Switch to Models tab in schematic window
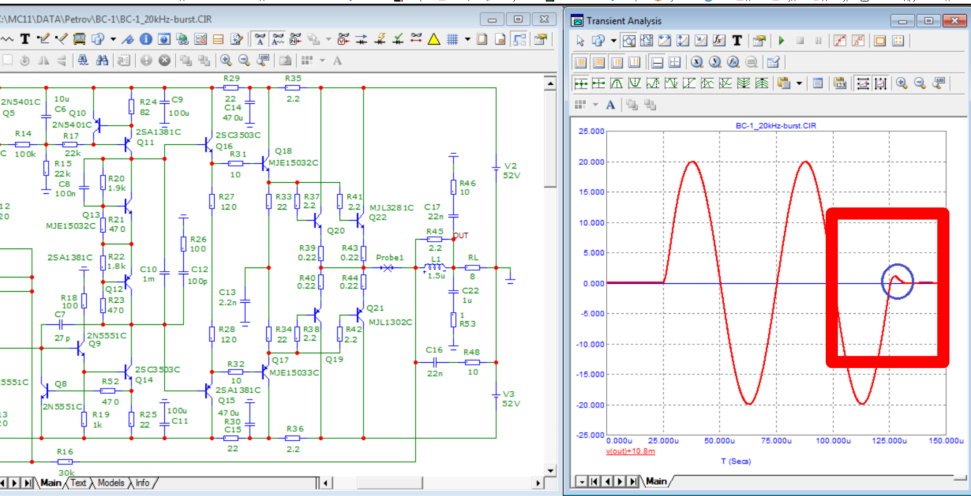This screenshot has height=496, width=971. coord(111,483)
